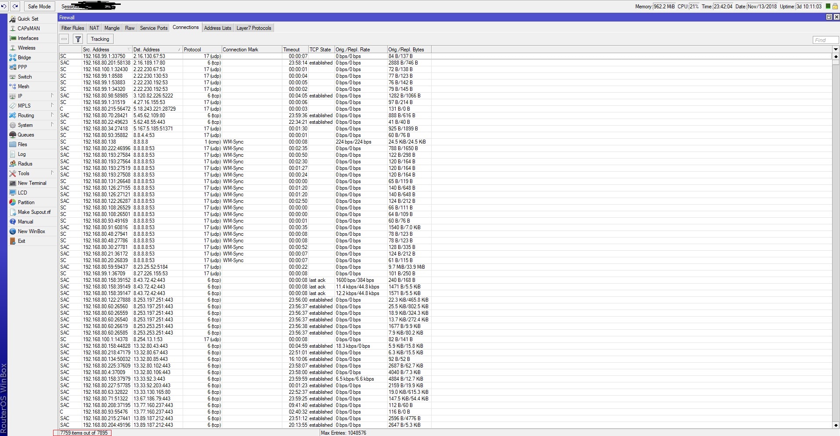This screenshot has width=840, height=436.
Task: Sort by Timeout column header
Action: point(295,50)
